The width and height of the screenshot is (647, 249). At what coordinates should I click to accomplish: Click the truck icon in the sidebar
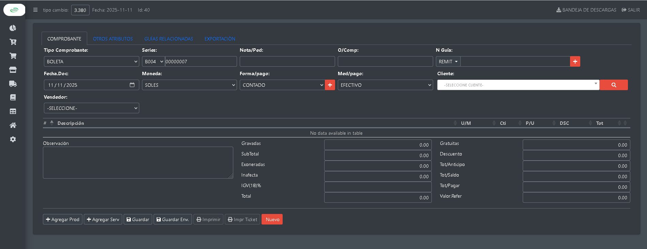pos(13,84)
